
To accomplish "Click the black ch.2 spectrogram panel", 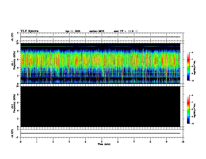I will [x=100, y=107].
